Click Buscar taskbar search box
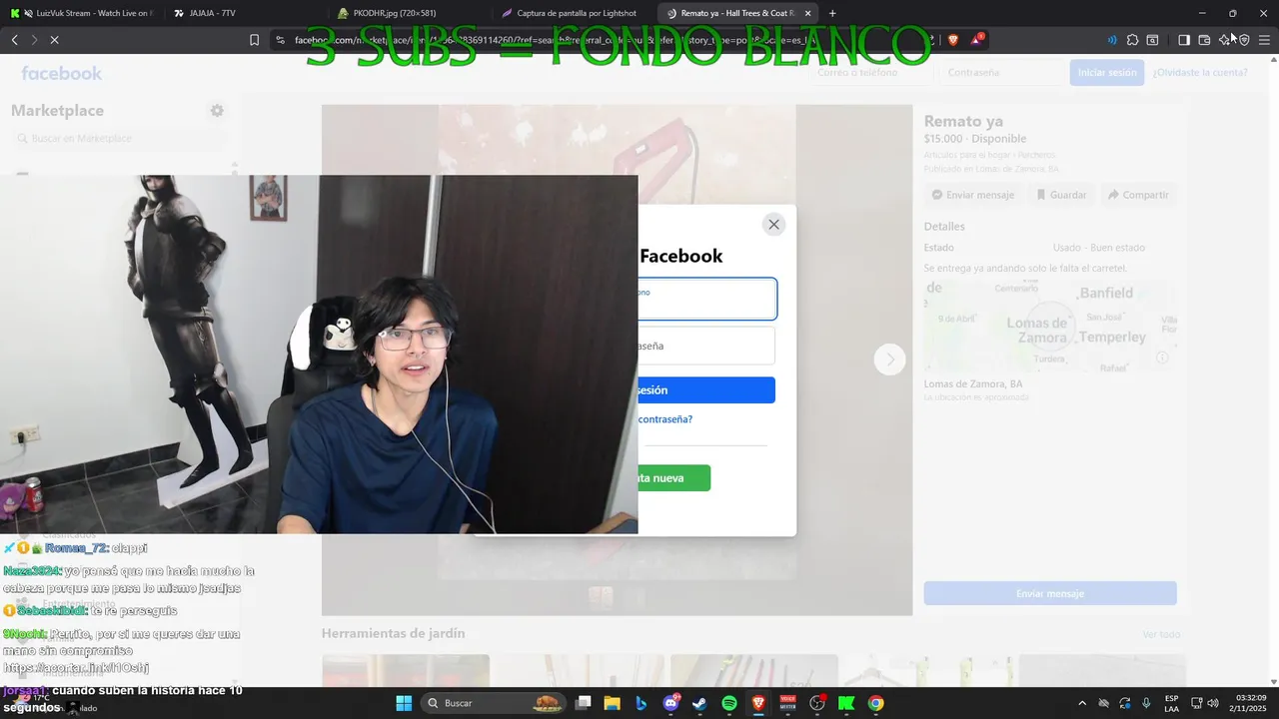Viewport: 1279px width, 719px height. click(x=496, y=703)
